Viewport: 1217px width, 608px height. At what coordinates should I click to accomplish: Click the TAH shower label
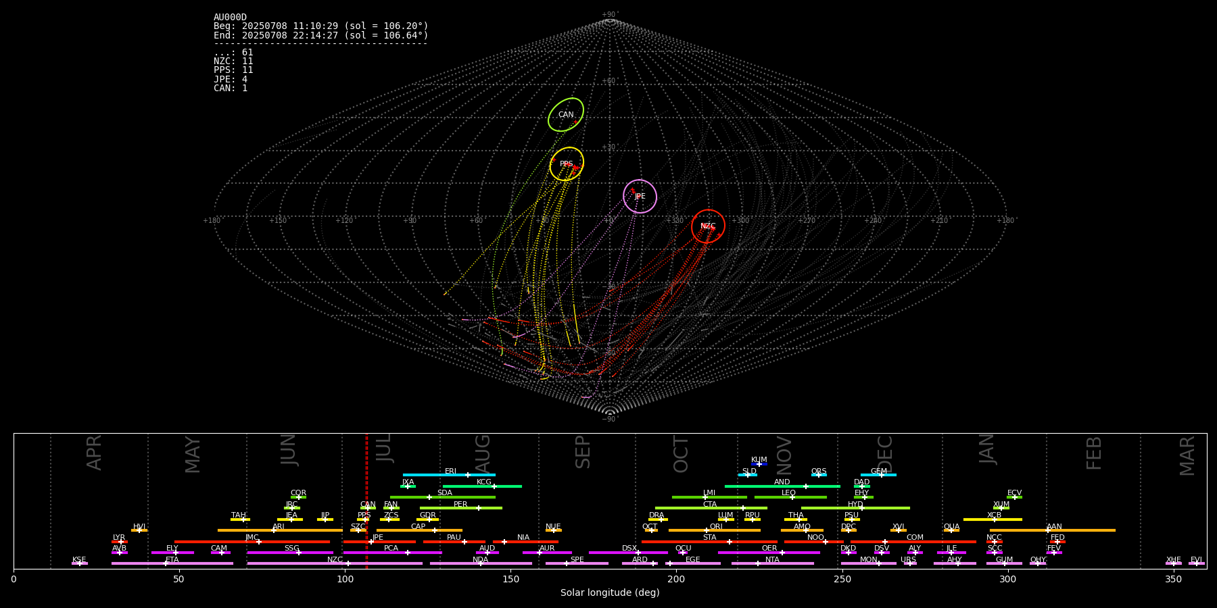pyautogui.click(x=239, y=515)
